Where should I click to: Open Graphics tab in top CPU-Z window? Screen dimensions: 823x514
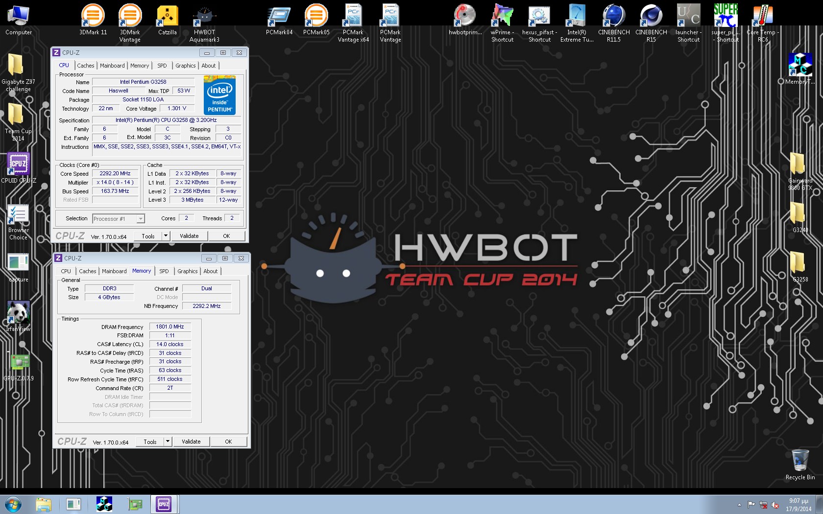pyautogui.click(x=186, y=66)
